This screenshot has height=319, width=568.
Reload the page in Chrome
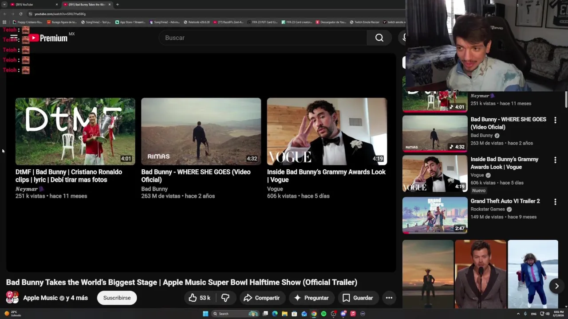(x=20, y=14)
